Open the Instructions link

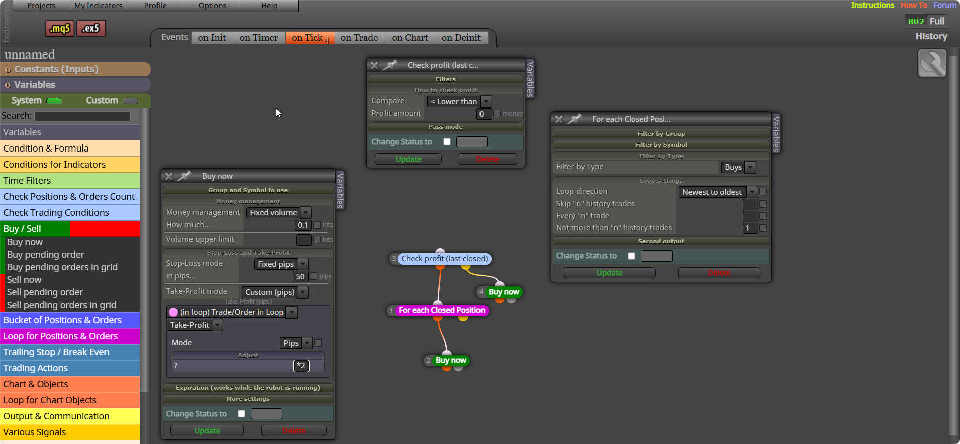click(x=873, y=5)
